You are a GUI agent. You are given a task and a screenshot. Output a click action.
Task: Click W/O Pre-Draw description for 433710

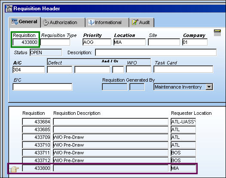coord(111,145)
